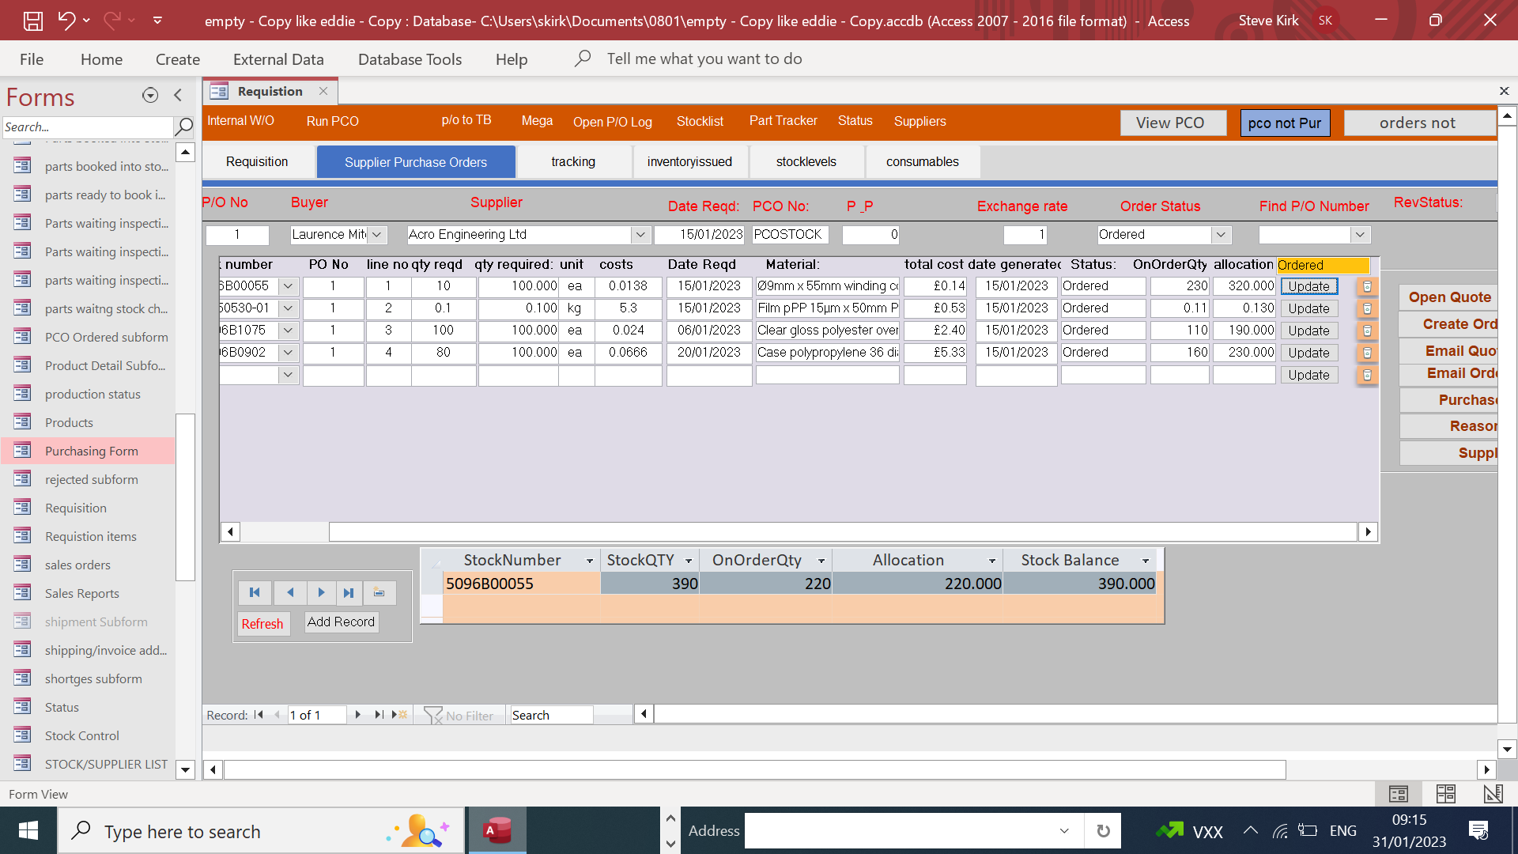Open the Database Tools ribbon tab
This screenshot has width=1518, height=854.
[x=410, y=59]
